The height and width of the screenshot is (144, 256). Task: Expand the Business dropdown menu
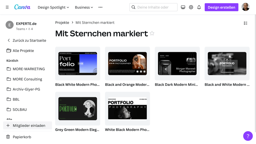84,7
